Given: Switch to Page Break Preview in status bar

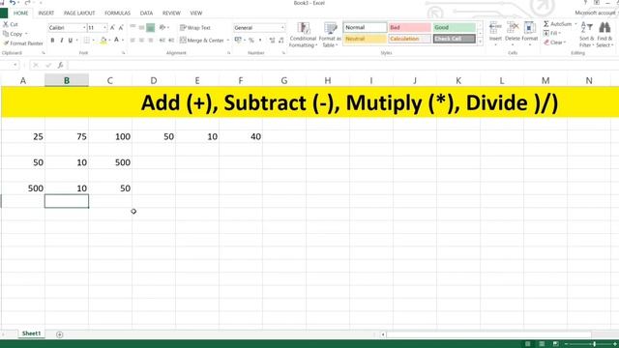Looking at the screenshot, I should click(x=555, y=344).
